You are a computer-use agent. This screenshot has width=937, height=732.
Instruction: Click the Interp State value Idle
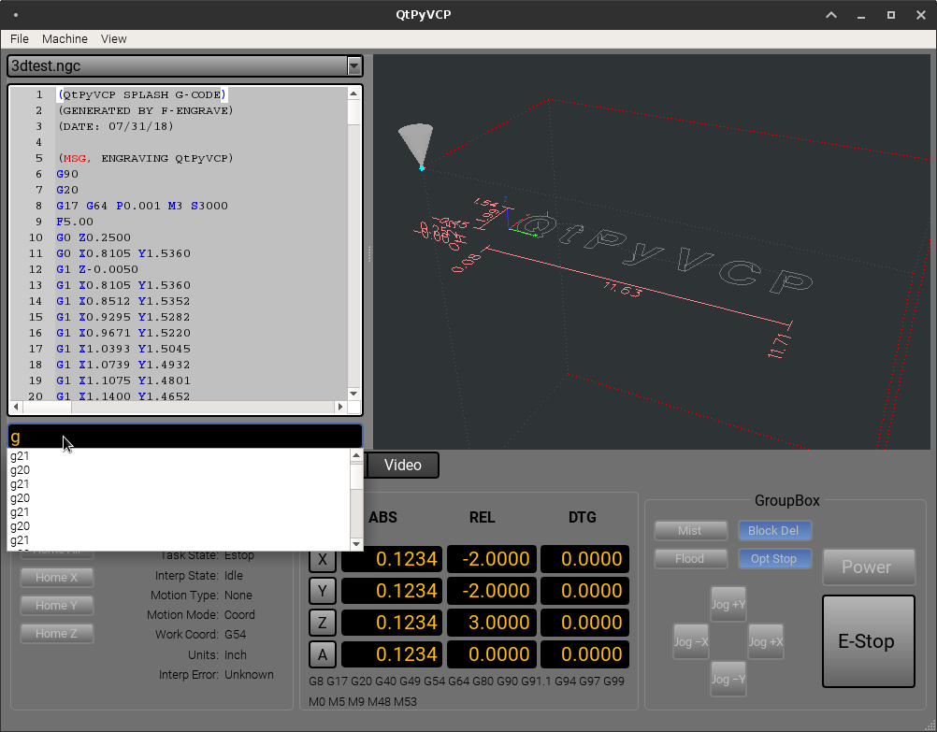(x=234, y=576)
